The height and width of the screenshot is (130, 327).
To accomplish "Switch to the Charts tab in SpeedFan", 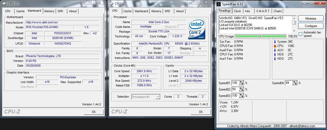I will pos(278,11).
